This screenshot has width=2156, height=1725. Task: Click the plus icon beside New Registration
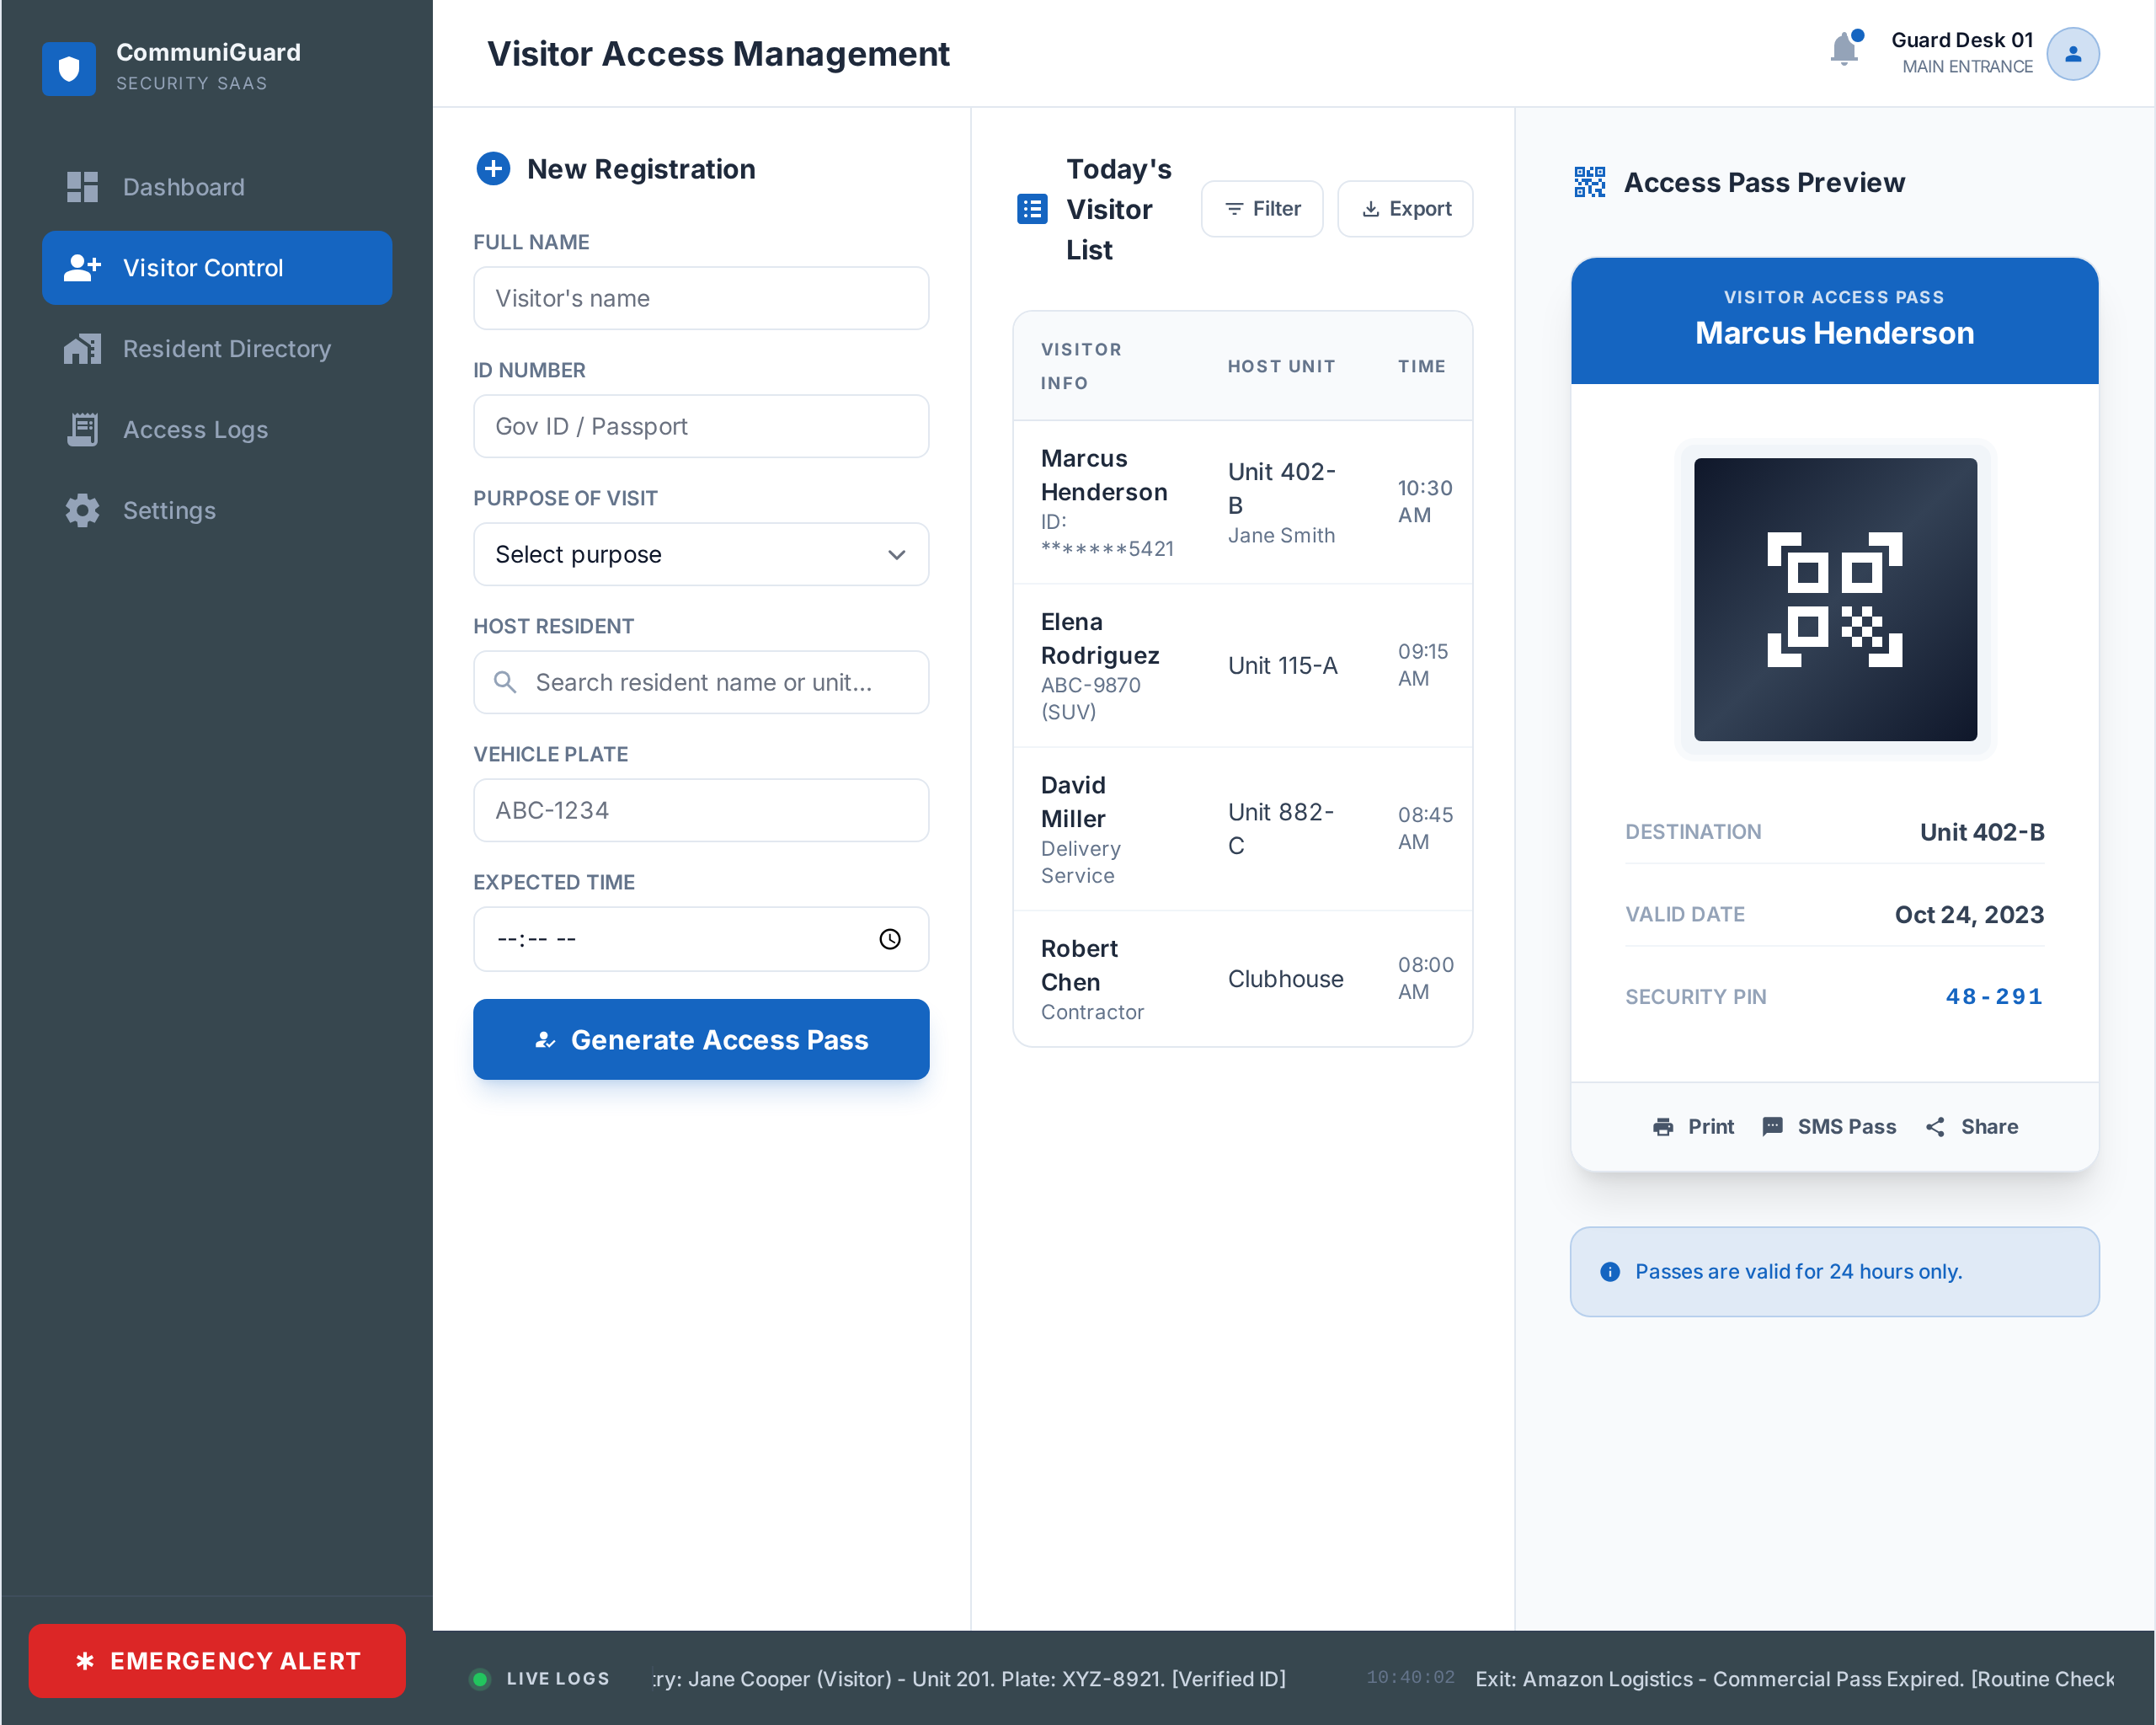(493, 169)
